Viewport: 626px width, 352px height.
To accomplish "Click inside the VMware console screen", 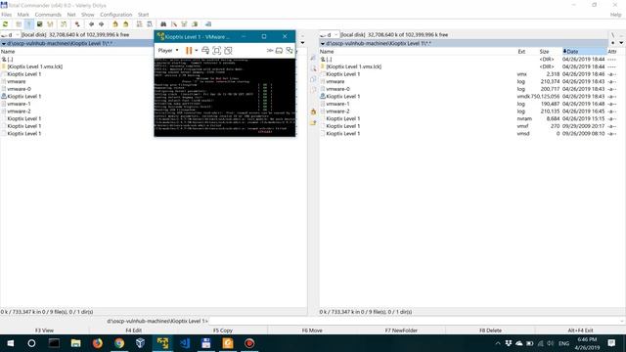I will [x=225, y=97].
